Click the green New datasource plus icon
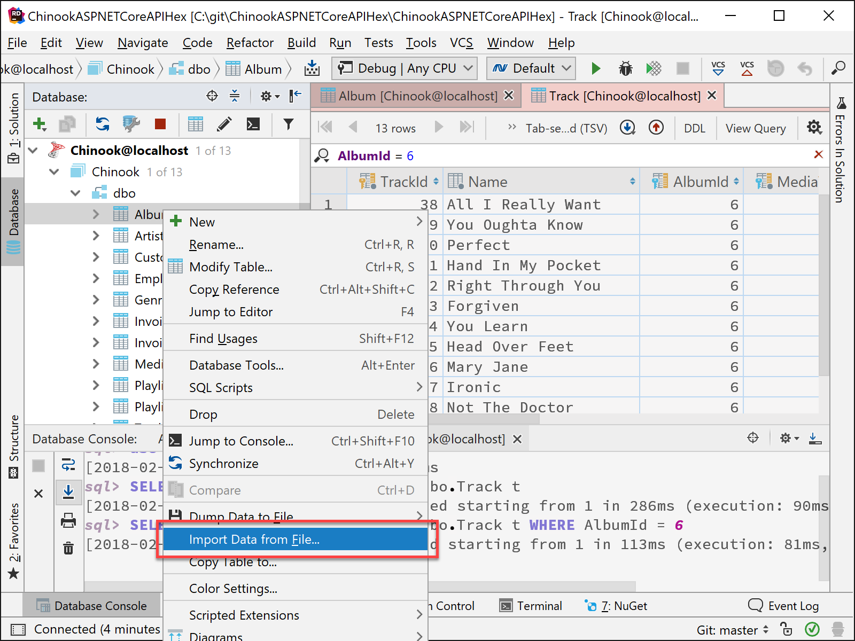The width and height of the screenshot is (855, 641). click(x=40, y=124)
